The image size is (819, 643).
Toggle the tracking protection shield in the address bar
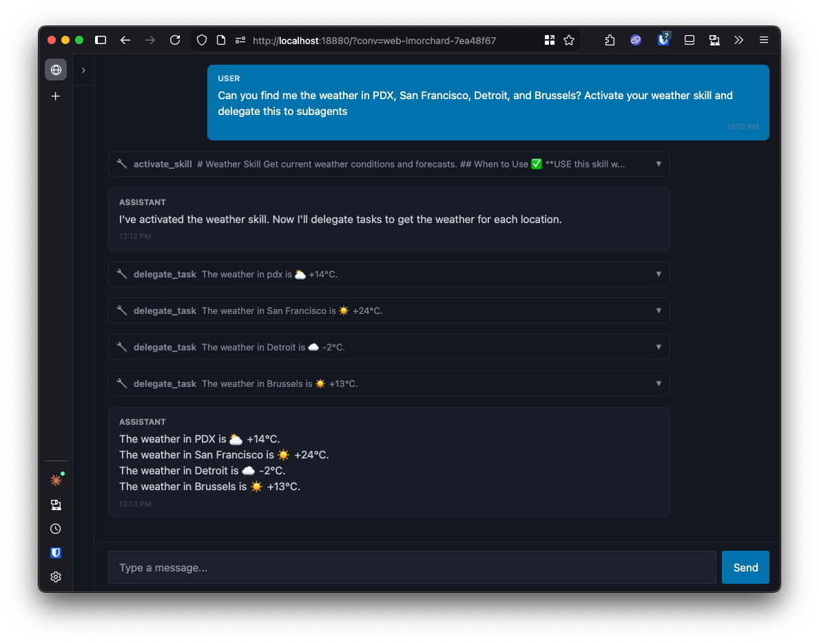coord(201,40)
